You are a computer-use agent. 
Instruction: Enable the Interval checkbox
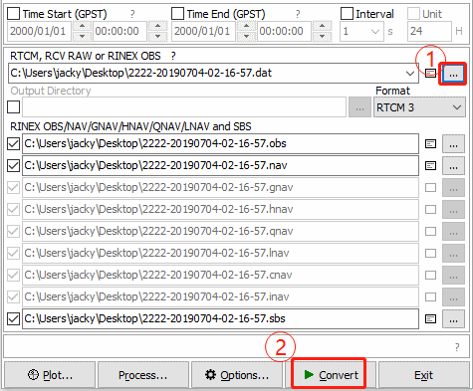(347, 14)
